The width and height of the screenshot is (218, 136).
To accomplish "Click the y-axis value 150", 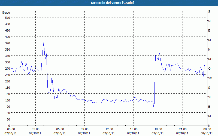I will (x=8, y=94).
